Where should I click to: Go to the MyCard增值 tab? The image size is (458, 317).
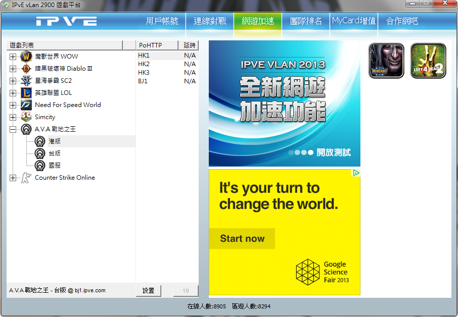(x=354, y=21)
